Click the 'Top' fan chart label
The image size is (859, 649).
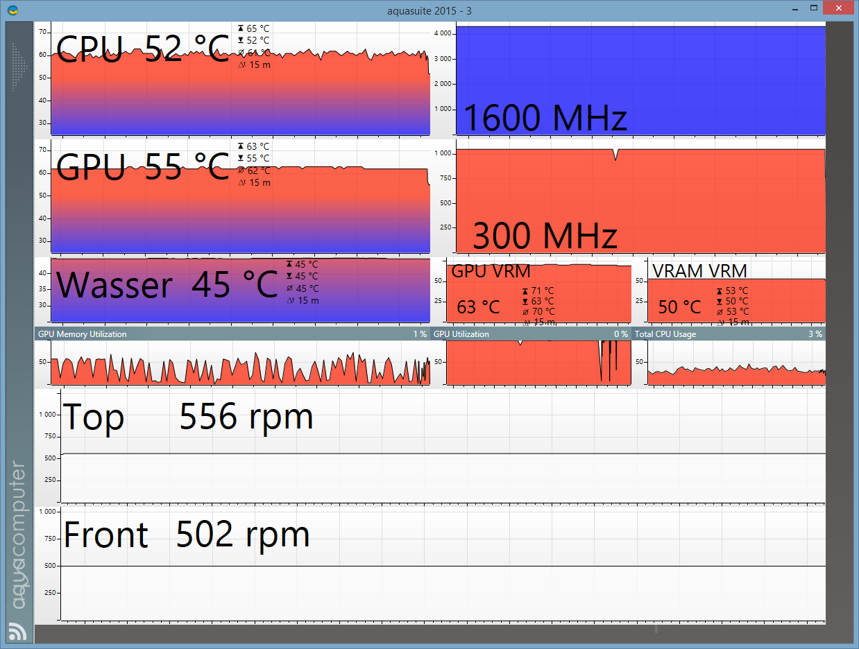coord(94,417)
